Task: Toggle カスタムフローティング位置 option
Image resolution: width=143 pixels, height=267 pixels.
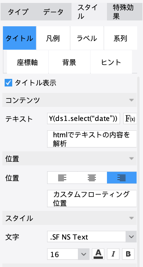Action: [x=92, y=199]
